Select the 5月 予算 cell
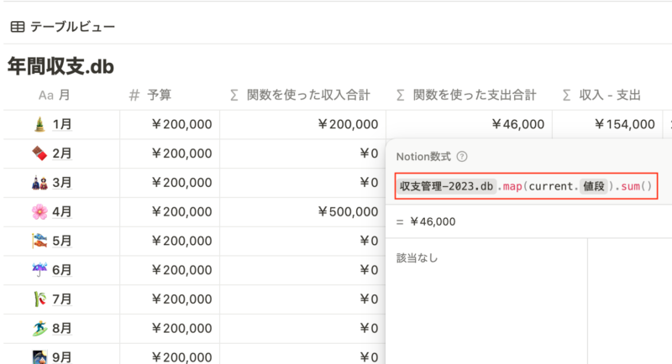 (x=170, y=241)
